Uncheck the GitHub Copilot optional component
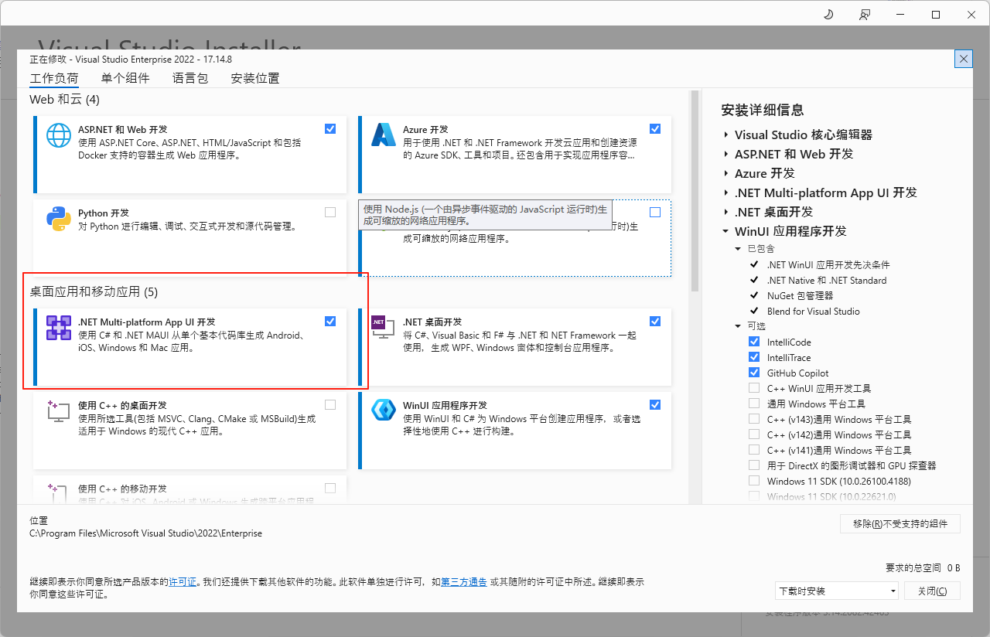 [754, 373]
